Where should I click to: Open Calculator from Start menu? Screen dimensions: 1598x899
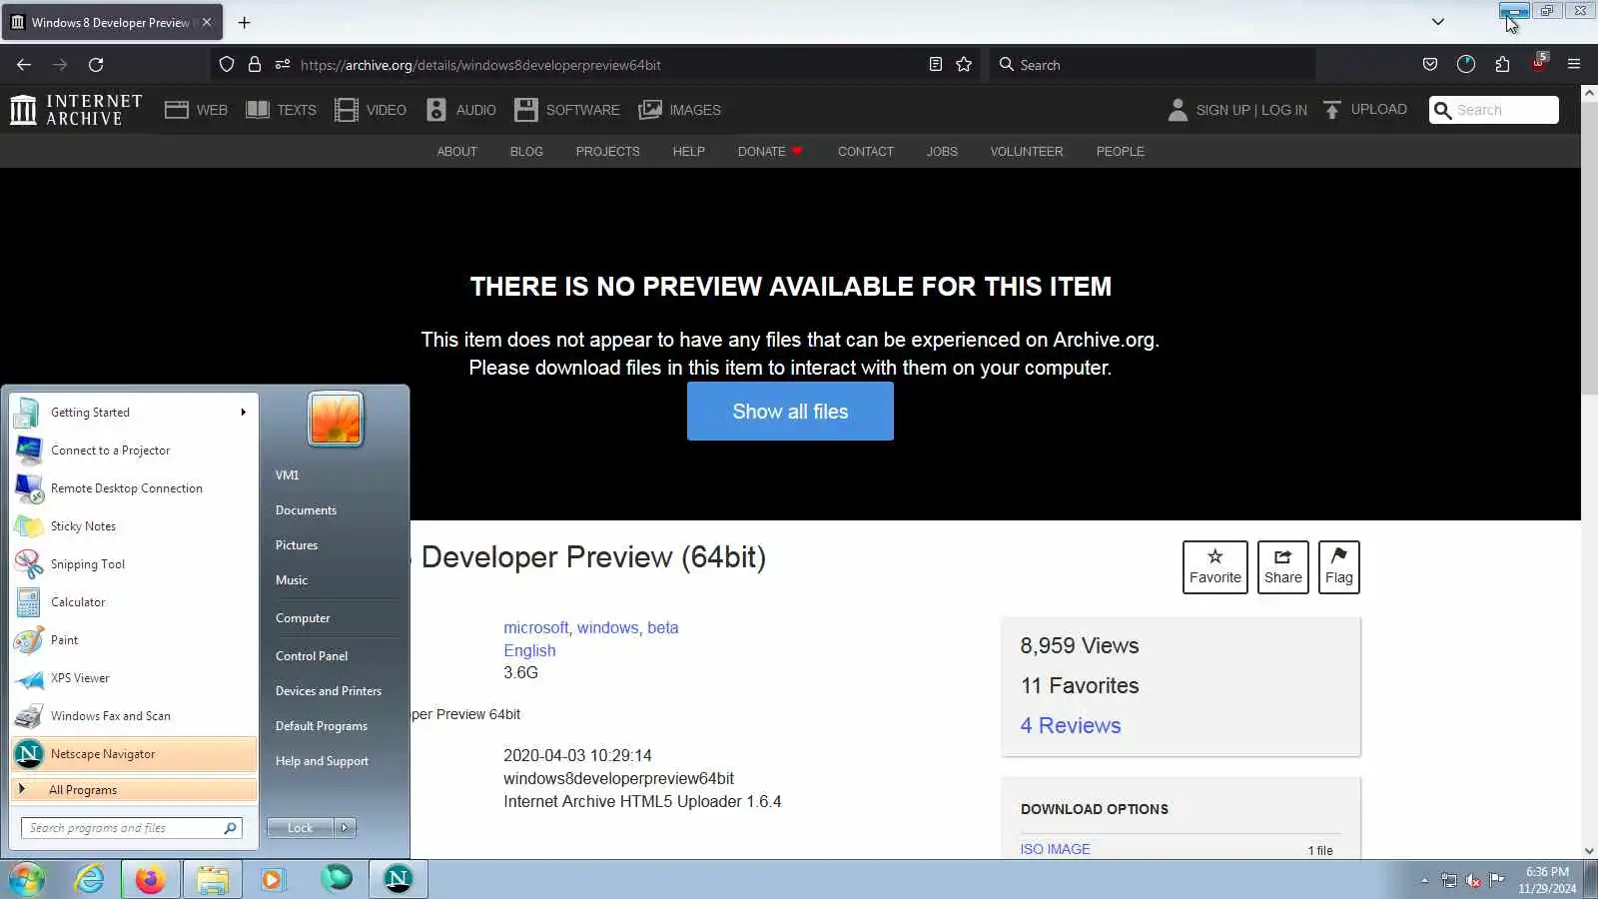[134, 602]
